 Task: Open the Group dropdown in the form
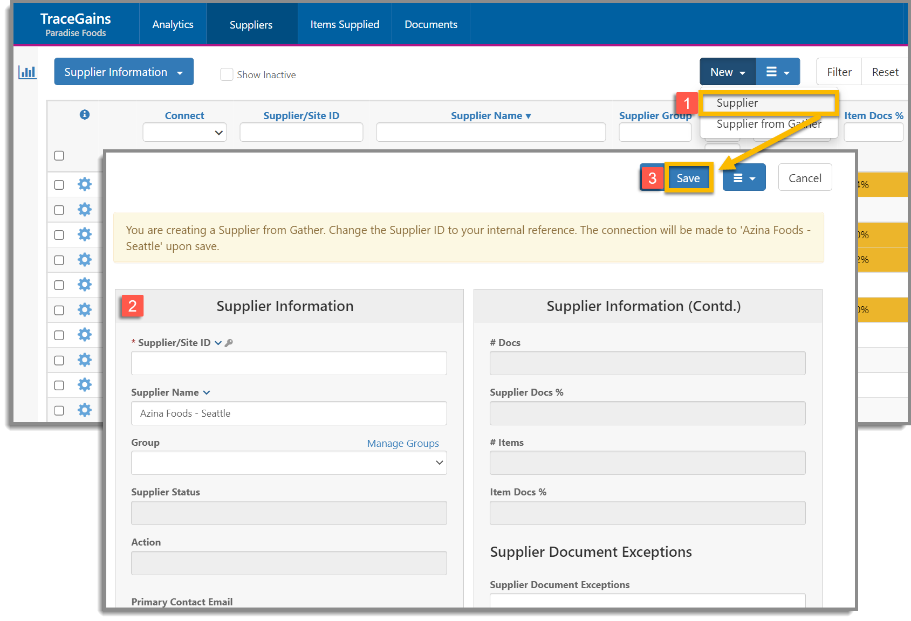point(289,463)
